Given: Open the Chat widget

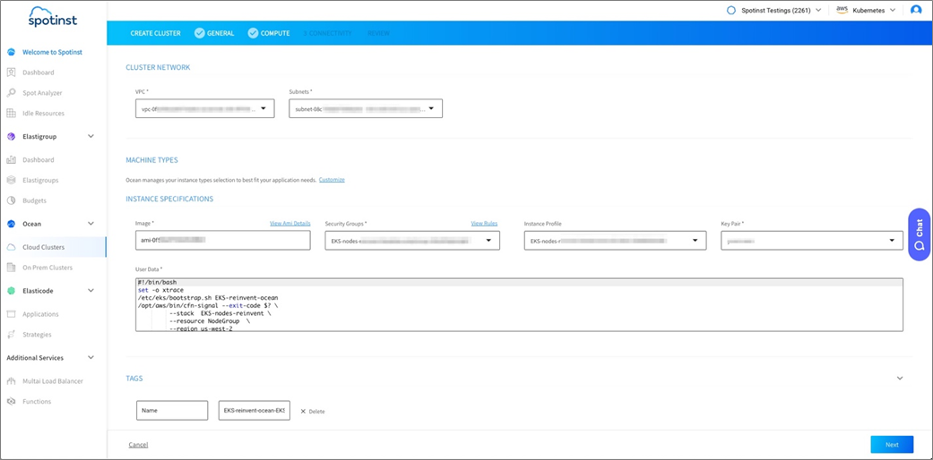Looking at the screenshot, I should click(x=920, y=234).
